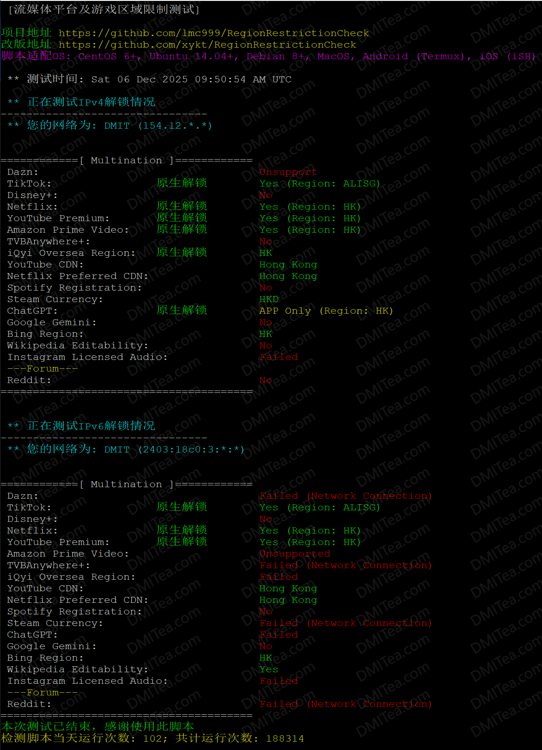
Task: Click '原生解锁' beside IPv4 TikTok
Action: click(182, 183)
